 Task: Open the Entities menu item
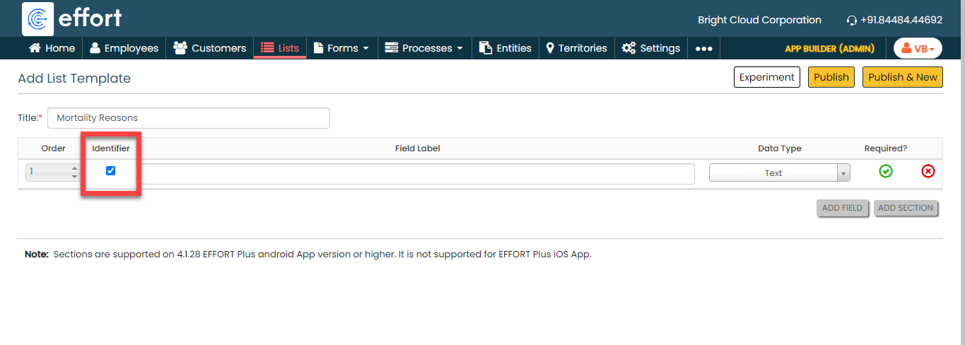pyautogui.click(x=505, y=48)
